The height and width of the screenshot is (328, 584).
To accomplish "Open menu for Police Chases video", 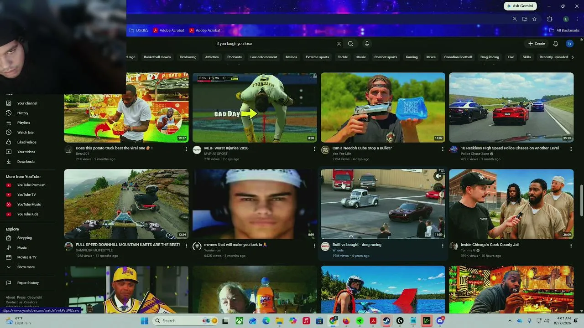I will click(571, 149).
